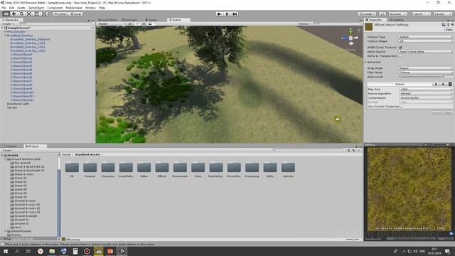Click the Open button in Inspector
Screen dimensions: 455x256
449,29
